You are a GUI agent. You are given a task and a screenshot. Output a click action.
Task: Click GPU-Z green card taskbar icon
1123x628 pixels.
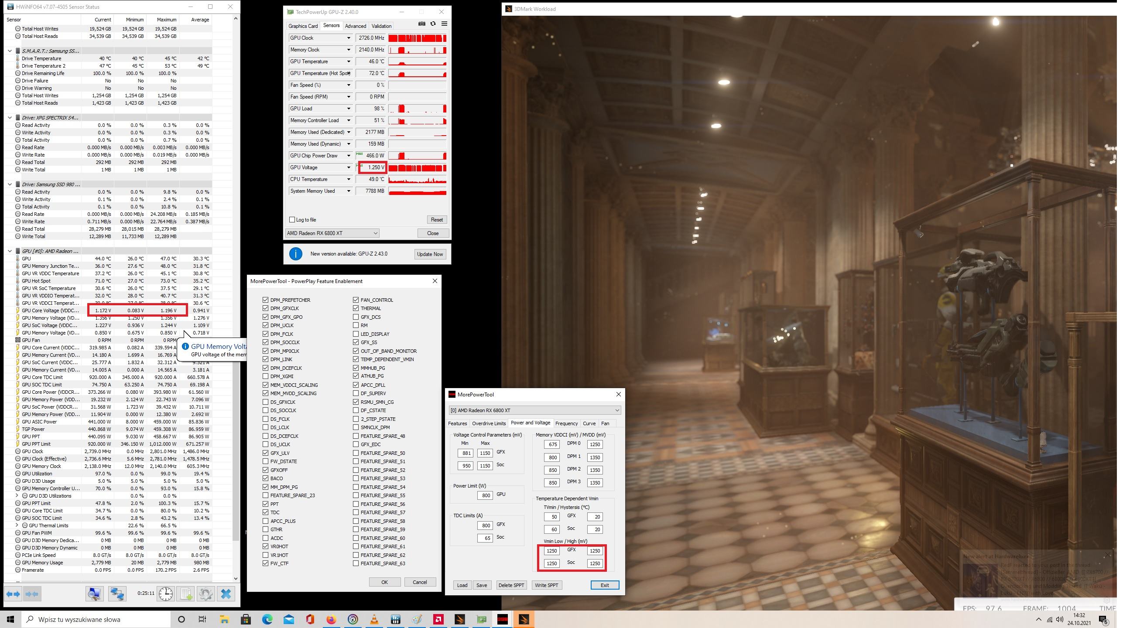(x=481, y=619)
